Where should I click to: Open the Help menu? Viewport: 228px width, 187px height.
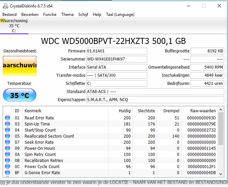click(97, 15)
